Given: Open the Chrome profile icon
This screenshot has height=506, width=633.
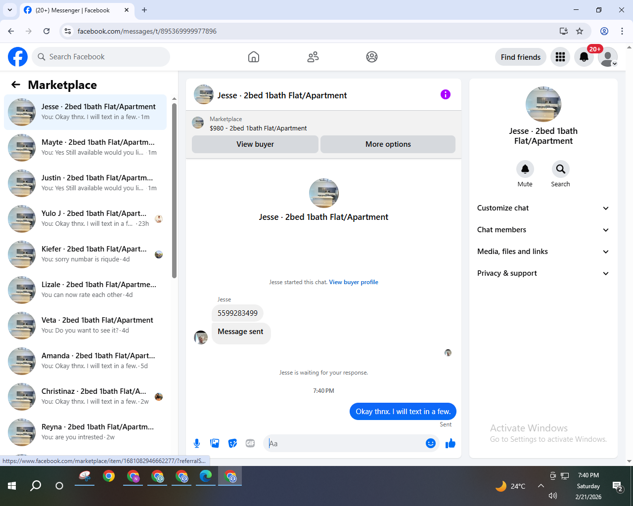Looking at the screenshot, I should coord(604,31).
